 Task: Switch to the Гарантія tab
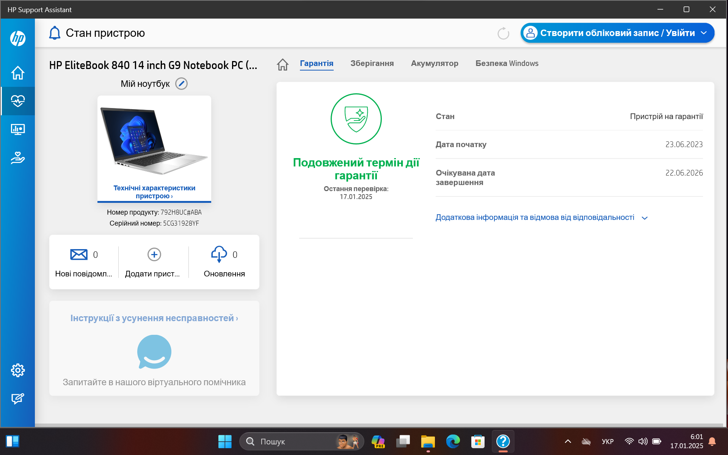(317, 63)
